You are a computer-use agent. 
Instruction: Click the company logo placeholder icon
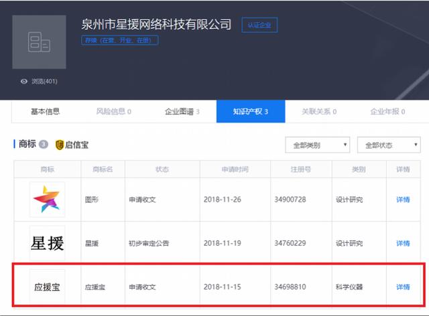point(39,42)
